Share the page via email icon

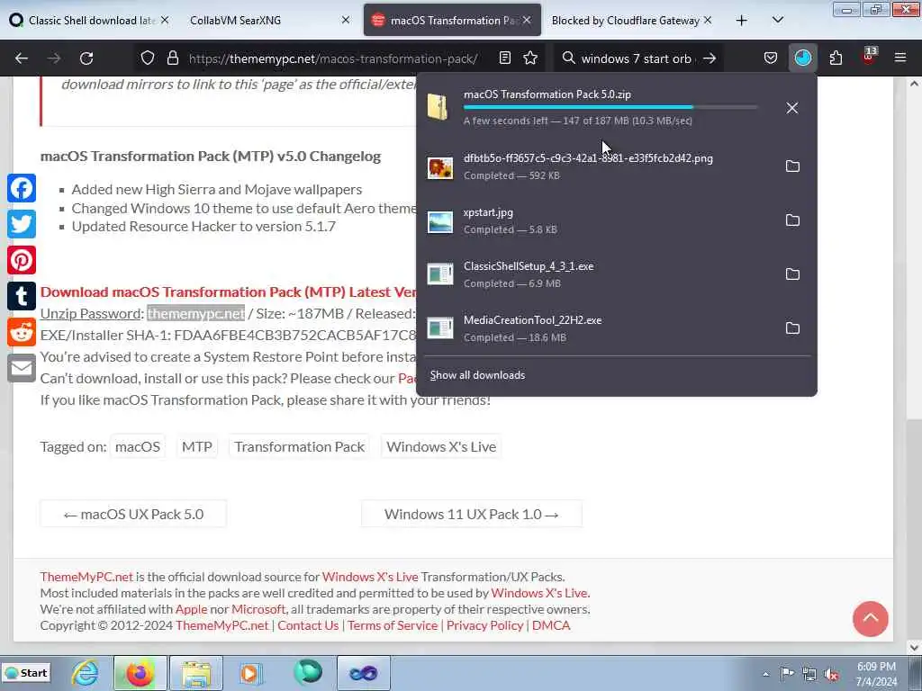point(22,368)
